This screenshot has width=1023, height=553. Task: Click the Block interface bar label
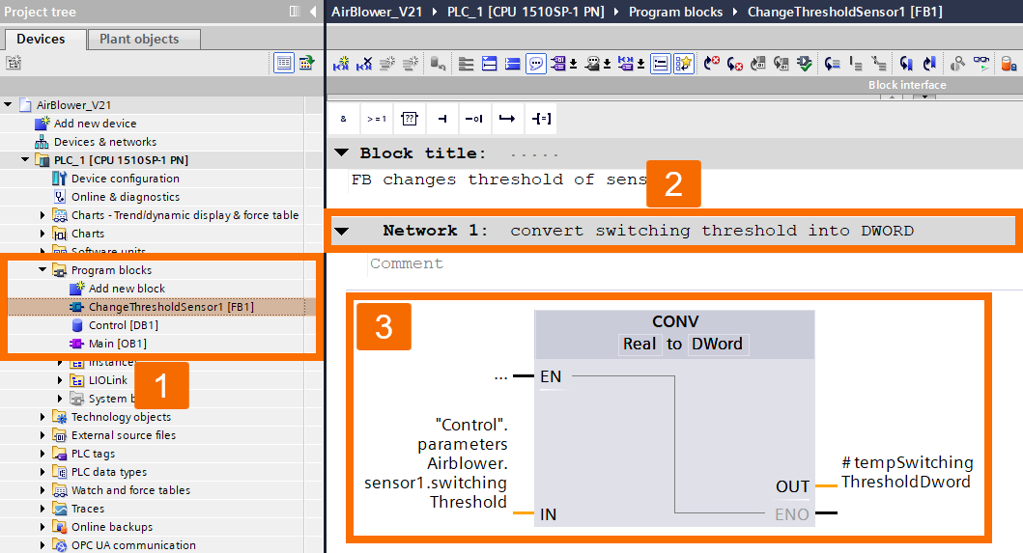[907, 85]
